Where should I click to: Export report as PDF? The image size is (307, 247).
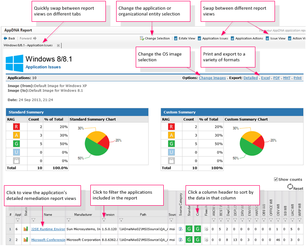click(x=276, y=78)
